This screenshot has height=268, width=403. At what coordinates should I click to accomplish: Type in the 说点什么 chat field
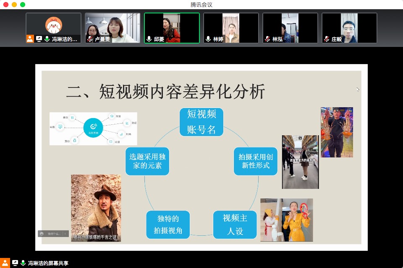tap(54, 234)
